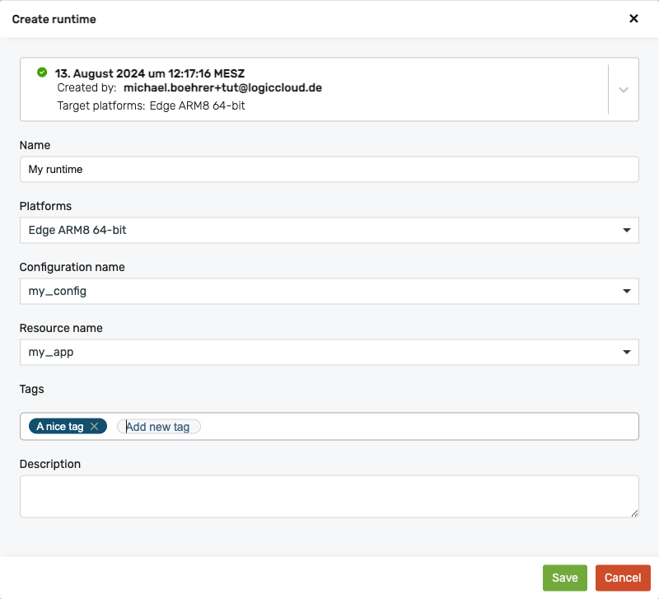Screen dimensions: 659x599
Task: Click the 'my_app' resource value
Action: [x=51, y=353]
